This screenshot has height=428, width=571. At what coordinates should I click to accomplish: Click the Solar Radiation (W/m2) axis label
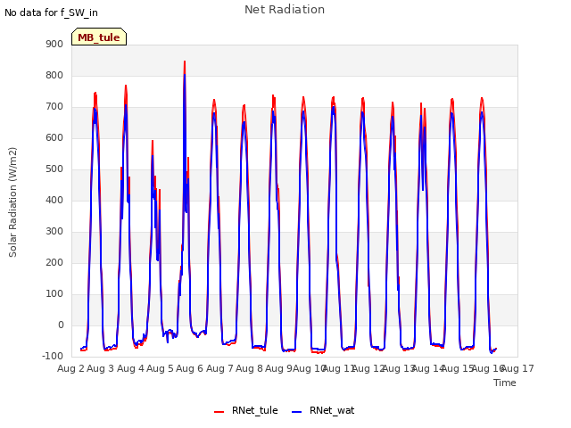point(12,202)
